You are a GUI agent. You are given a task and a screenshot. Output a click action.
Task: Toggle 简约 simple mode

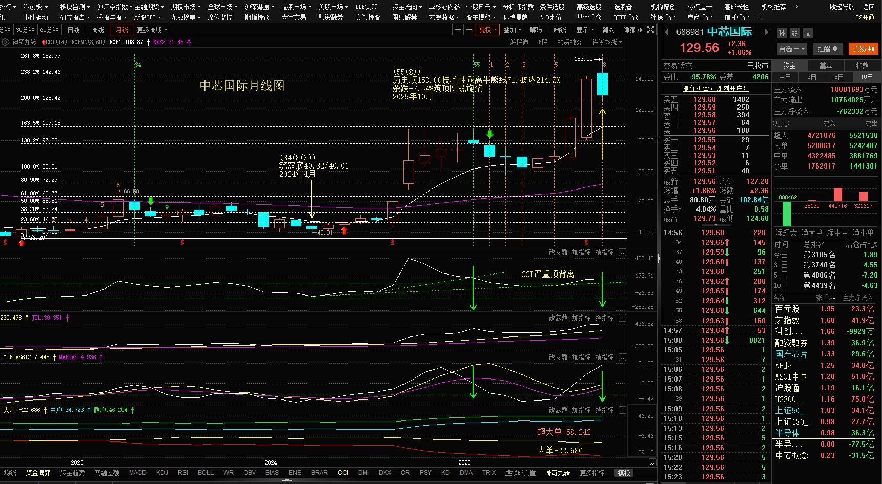click(608, 30)
